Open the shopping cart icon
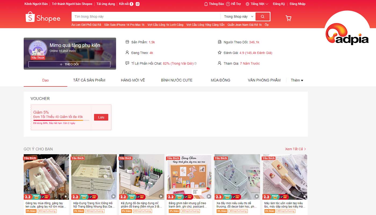 point(288,18)
